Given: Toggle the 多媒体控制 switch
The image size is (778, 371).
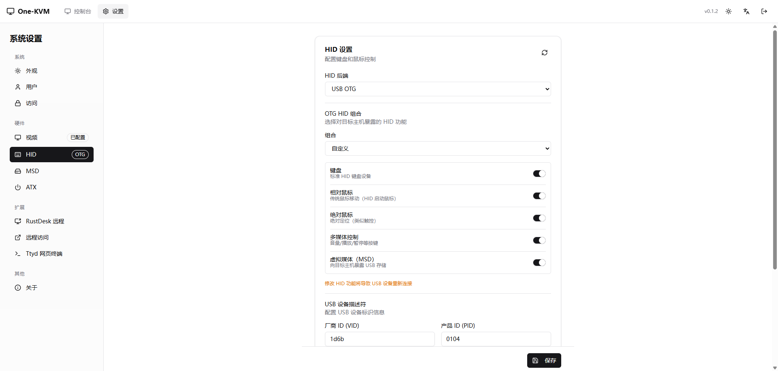Looking at the screenshot, I should [539, 240].
